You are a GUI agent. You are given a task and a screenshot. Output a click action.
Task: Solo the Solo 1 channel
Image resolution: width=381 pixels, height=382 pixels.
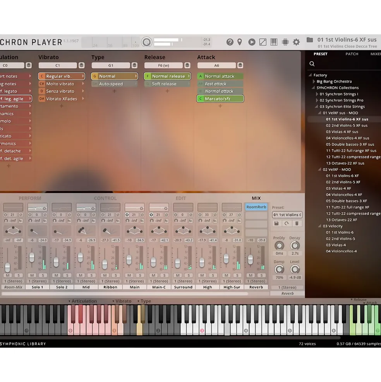click(43, 275)
